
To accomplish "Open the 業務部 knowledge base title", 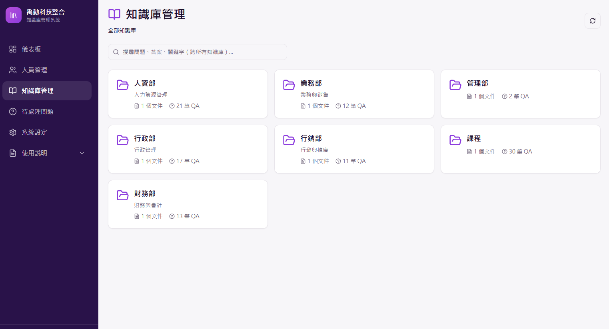I will tap(311, 83).
